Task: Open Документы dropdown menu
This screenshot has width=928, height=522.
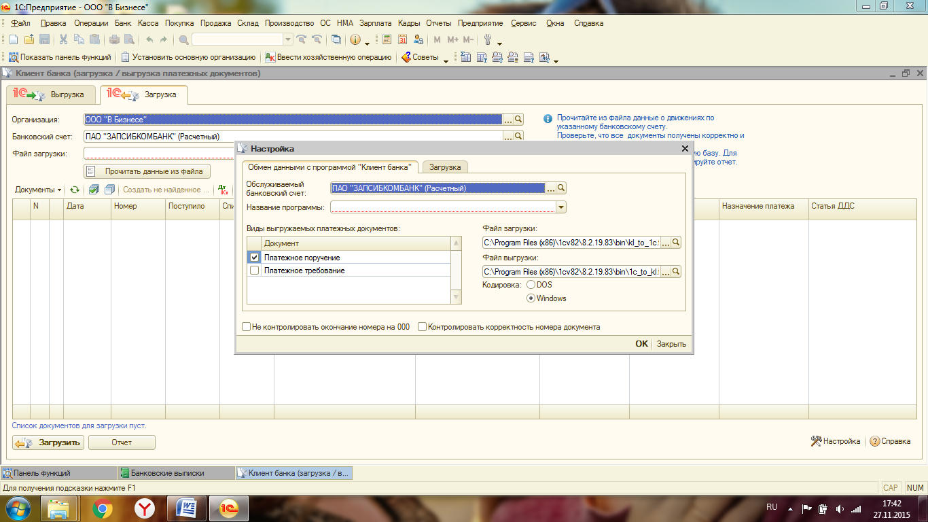Action: click(38, 190)
